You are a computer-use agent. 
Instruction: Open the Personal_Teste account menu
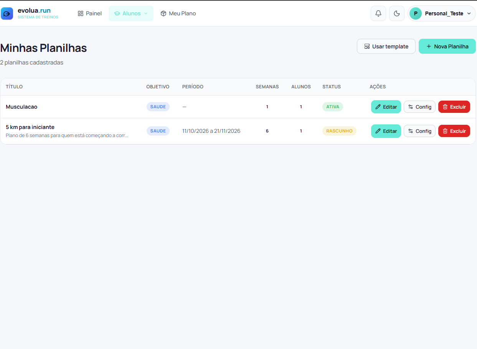442,13
